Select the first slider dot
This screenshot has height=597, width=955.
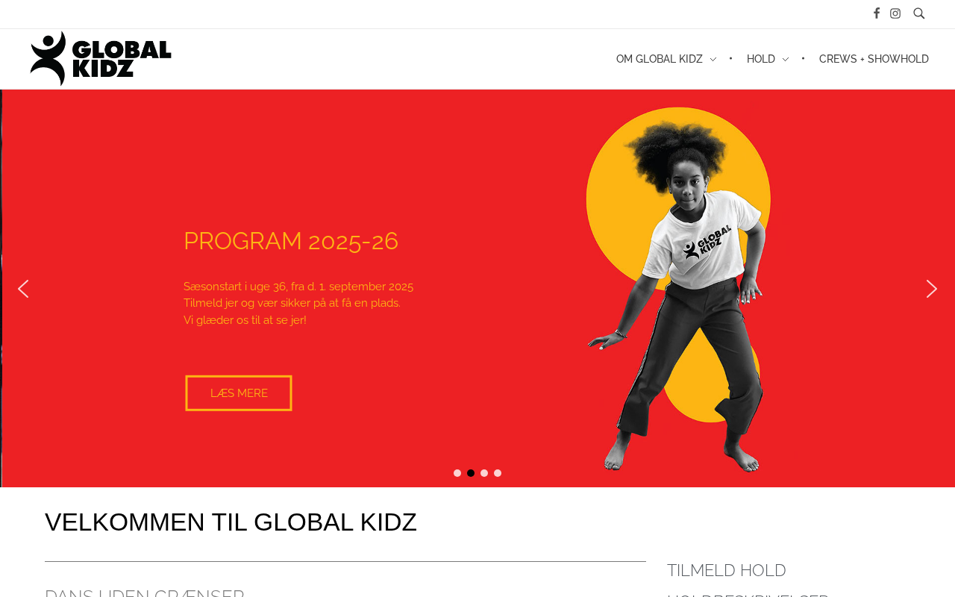click(457, 473)
